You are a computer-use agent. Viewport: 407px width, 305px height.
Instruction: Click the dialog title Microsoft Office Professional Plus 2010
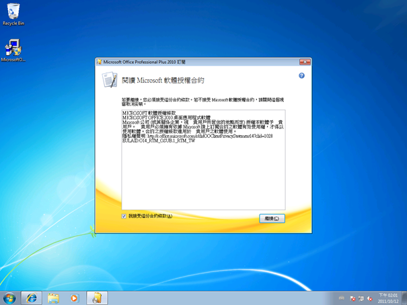pyautogui.click(x=145, y=62)
